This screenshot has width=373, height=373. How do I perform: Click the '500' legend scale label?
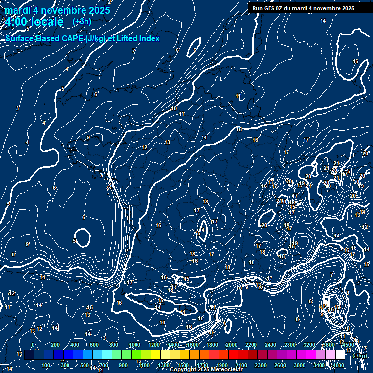tap(85, 365)
